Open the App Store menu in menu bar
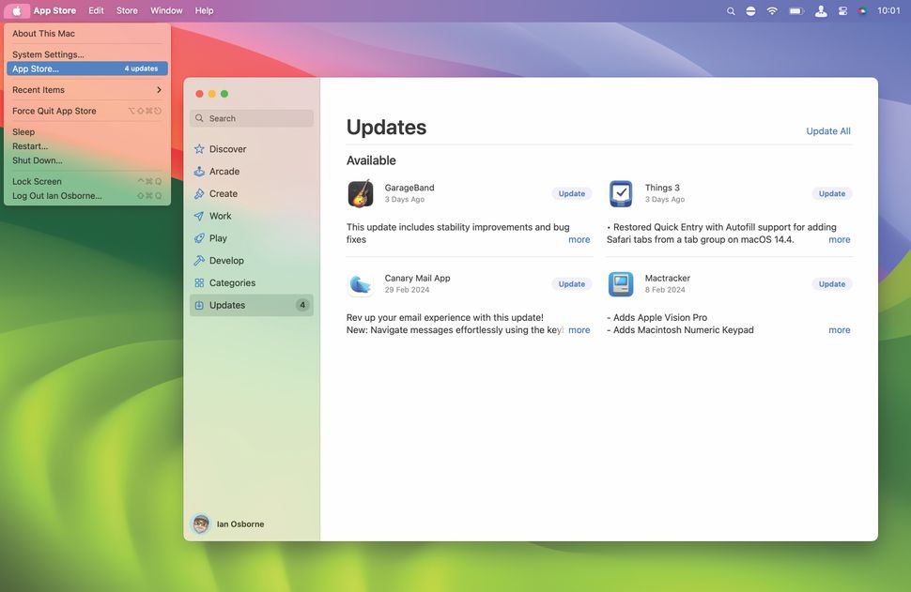 [x=54, y=10]
